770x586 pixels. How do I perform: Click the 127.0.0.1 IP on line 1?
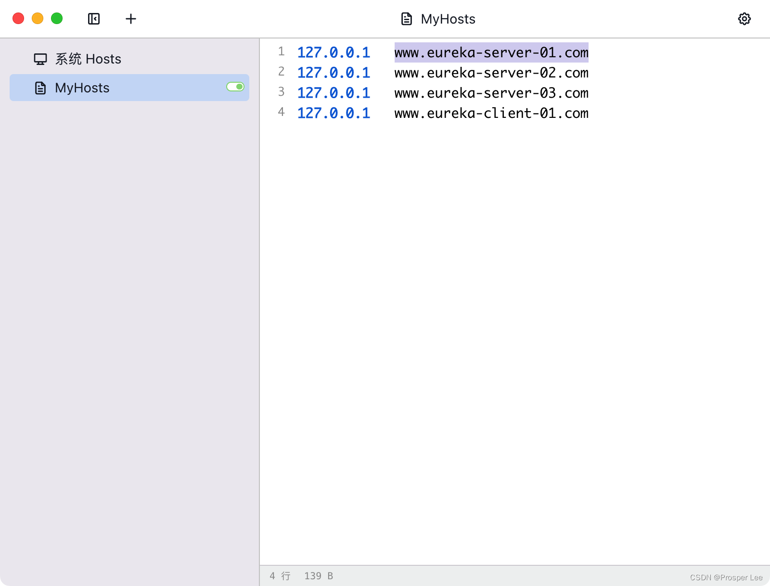click(334, 52)
